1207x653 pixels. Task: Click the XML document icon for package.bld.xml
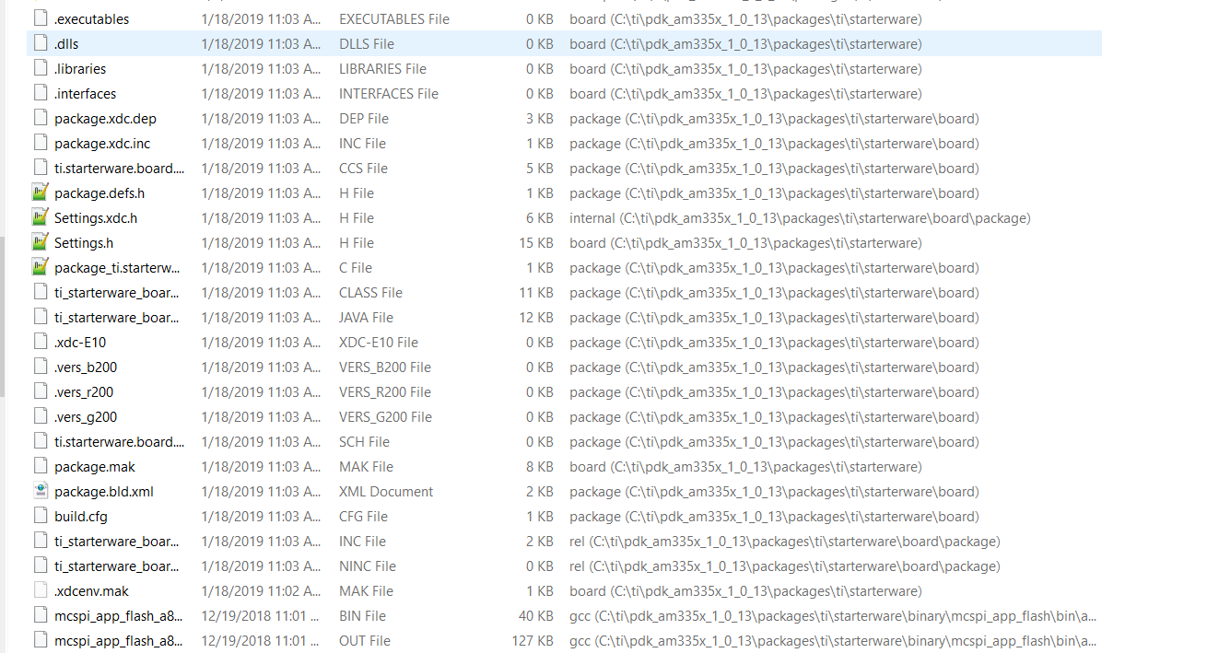(39, 491)
